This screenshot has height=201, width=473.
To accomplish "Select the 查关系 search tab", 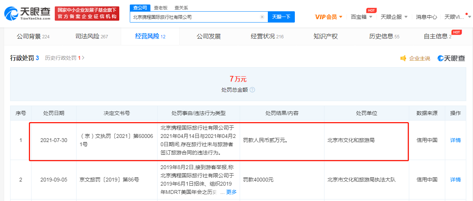I will (181, 8).
